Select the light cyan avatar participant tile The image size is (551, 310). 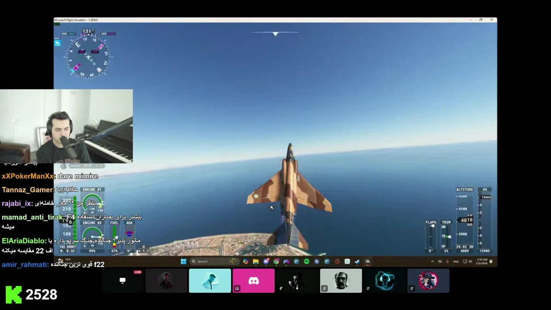pos(210,281)
